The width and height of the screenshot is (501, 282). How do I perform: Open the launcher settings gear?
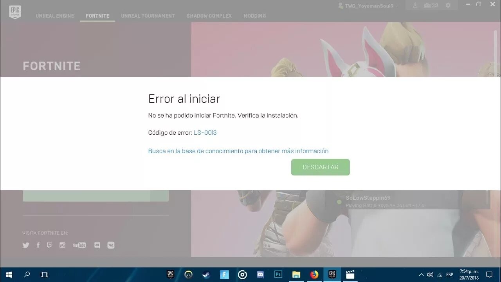[448, 5]
